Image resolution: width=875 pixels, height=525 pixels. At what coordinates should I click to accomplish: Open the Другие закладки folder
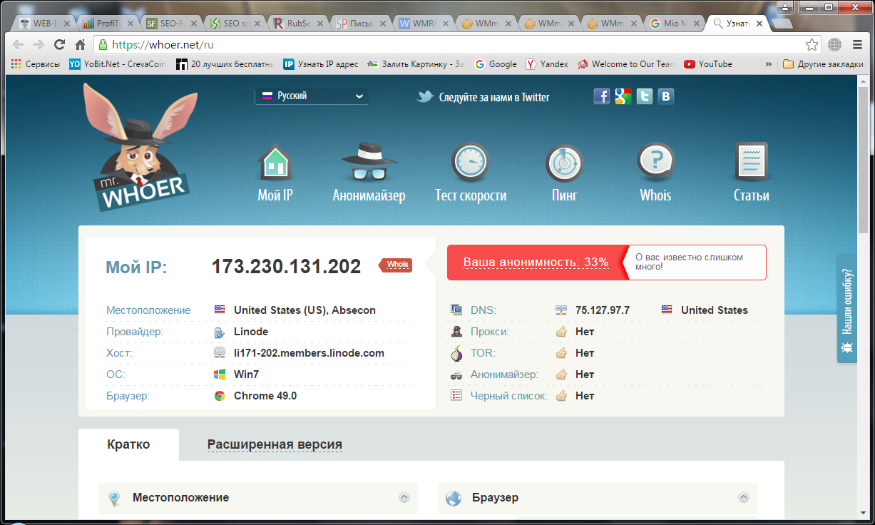(823, 63)
